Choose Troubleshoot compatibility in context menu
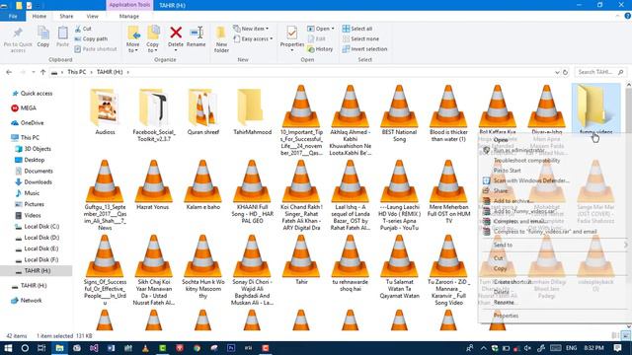Viewport: 632px width, 355px height. click(x=526, y=160)
